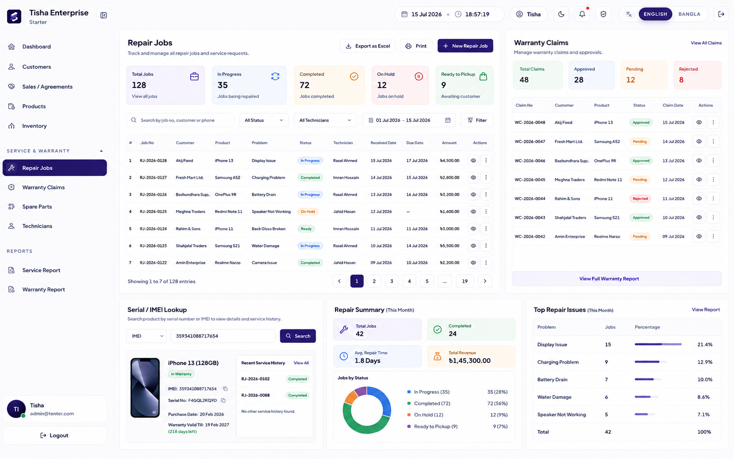This screenshot has height=459, width=734.
Task: Switch the language to BANGLA
Action: point(689,14)
